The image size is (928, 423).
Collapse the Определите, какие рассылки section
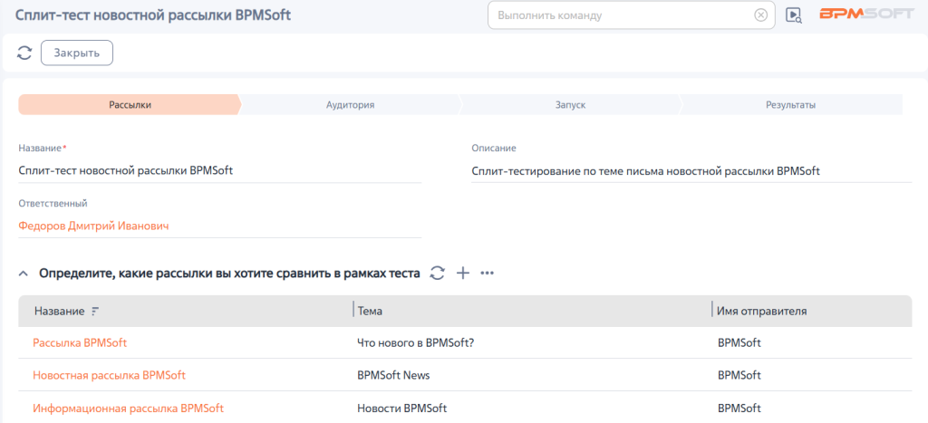click(23, 274)
